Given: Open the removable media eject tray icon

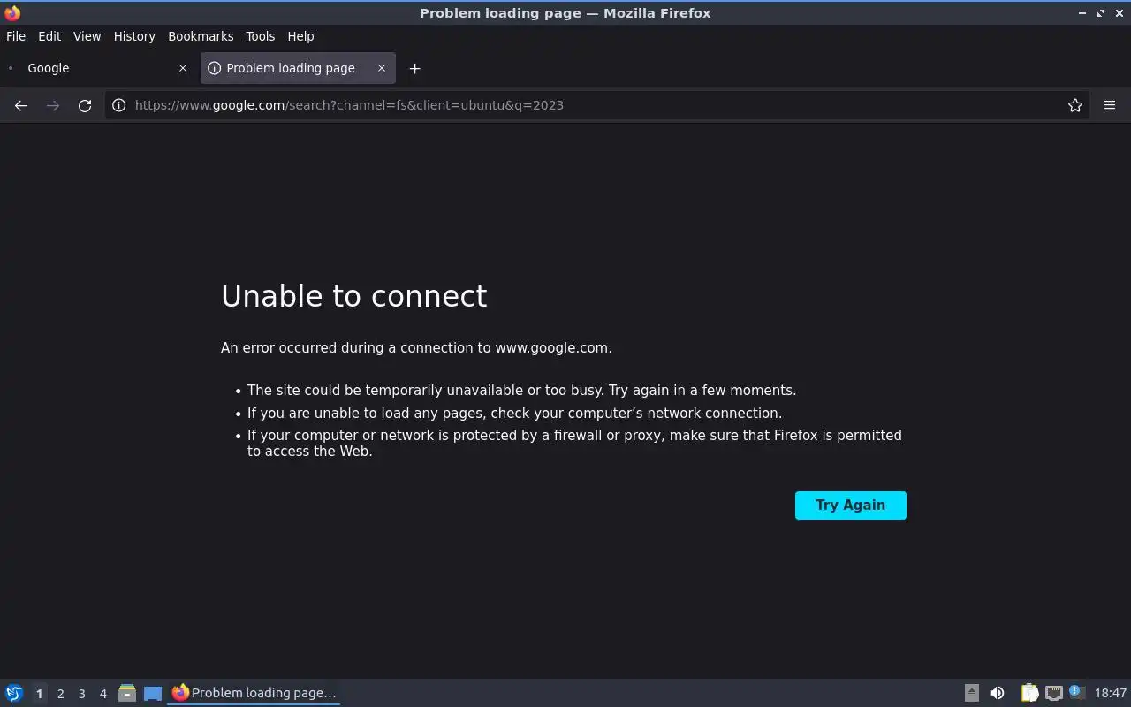Looking at the screenshot, I should pyautogui.click(x=971, y=693).
